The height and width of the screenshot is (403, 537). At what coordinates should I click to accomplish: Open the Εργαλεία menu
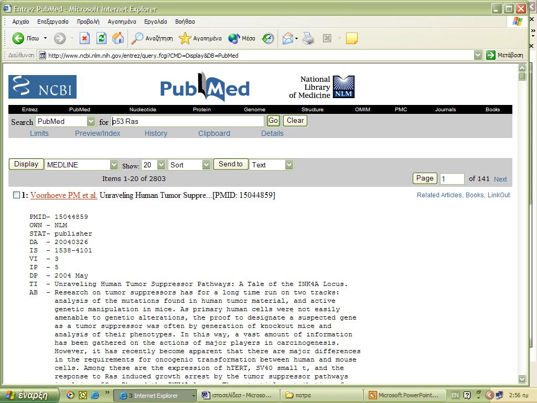[155, 22]
